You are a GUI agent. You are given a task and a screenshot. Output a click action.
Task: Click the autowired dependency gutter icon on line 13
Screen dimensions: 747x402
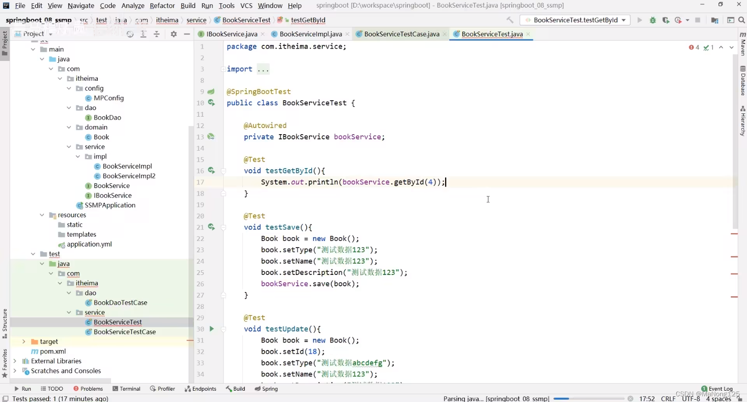(211, 137)
